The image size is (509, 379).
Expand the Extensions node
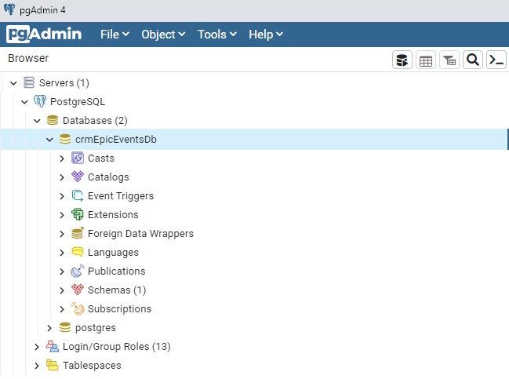(62, 215)
